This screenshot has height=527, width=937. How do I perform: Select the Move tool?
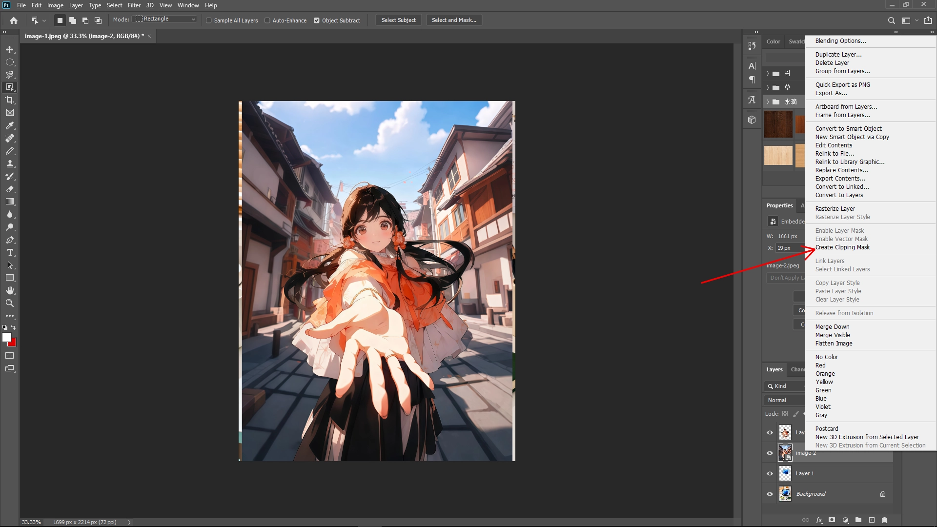point(10,49)
